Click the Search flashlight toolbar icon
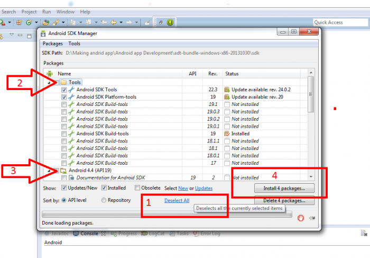Viewport: 370px width, 258px height. [x=55, y=22]
